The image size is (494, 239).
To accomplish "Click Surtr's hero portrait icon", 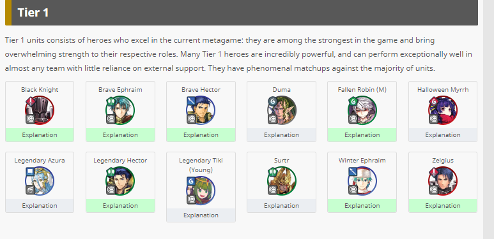I will [x=281, y=181].
